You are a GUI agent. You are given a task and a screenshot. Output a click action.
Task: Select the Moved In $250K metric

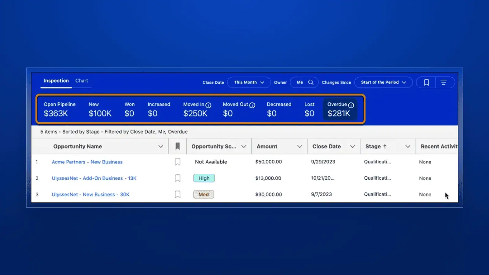pos(197,109)
